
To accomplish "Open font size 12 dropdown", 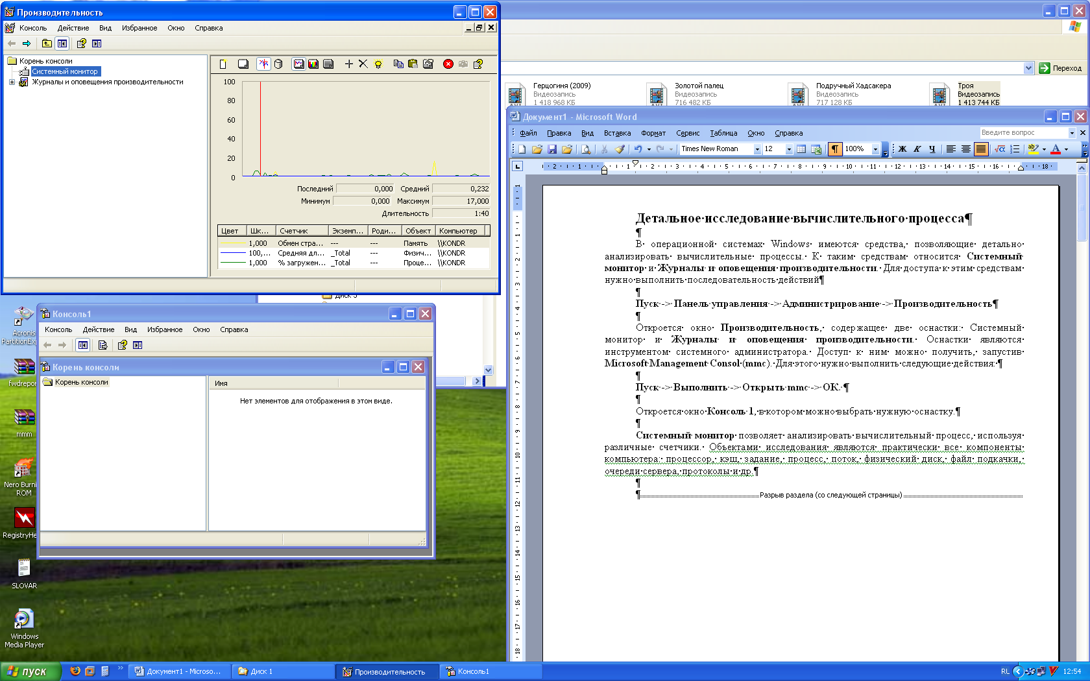I will (x=789, y=149).
